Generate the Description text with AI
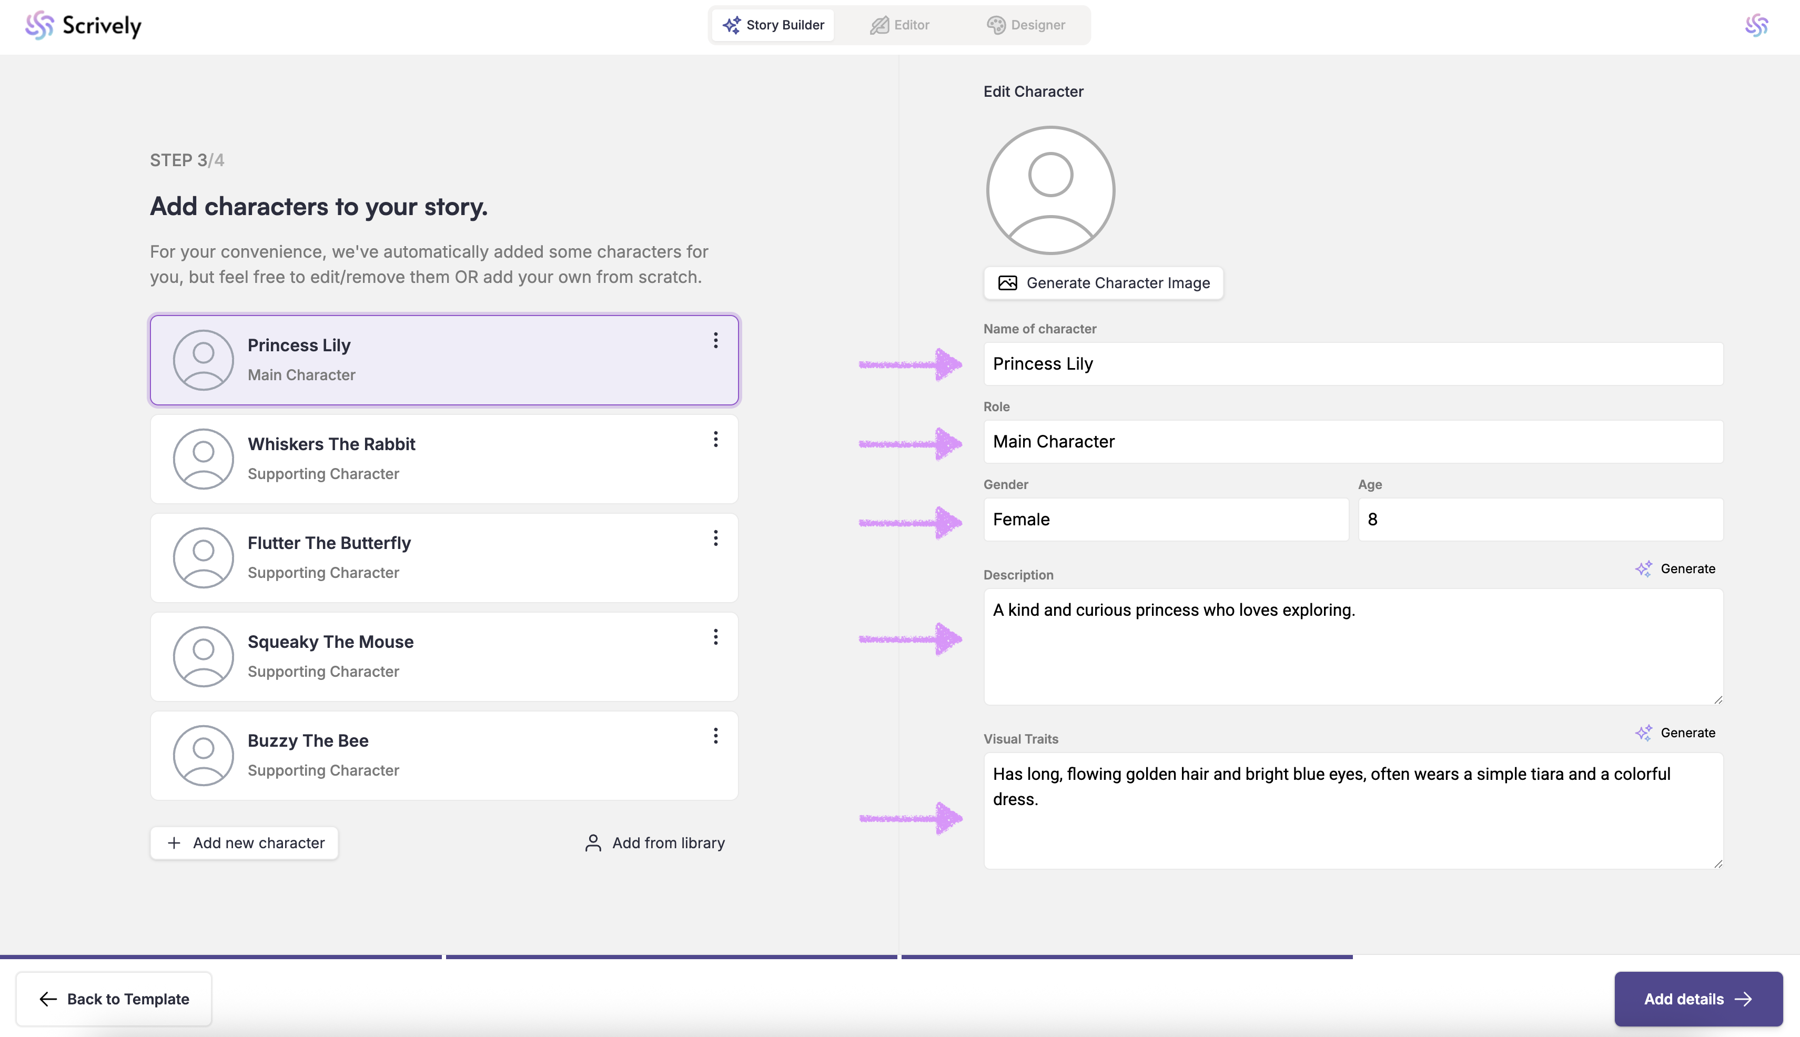The image size is (1800, 1037). (x=1675, y=568)
